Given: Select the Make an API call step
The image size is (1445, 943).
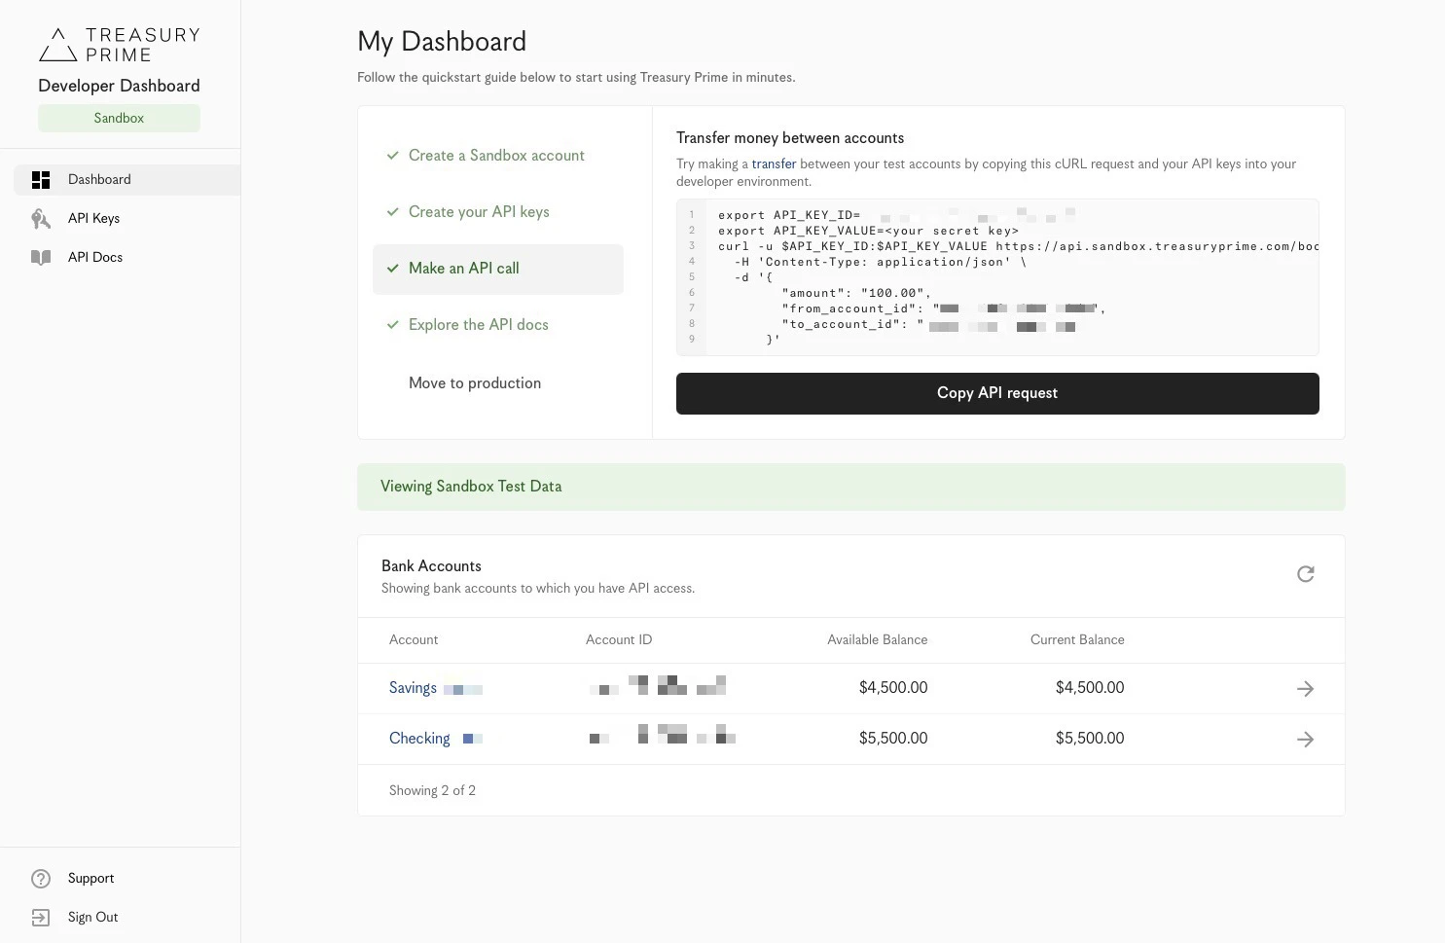Looking at the screenshot, I should tap(464, 269).
